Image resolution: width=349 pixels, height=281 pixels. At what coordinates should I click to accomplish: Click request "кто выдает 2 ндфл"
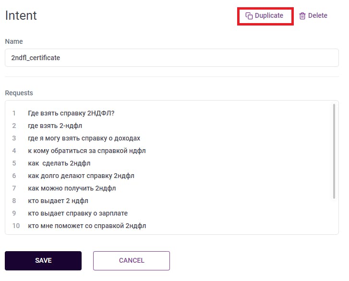[58, 201]
